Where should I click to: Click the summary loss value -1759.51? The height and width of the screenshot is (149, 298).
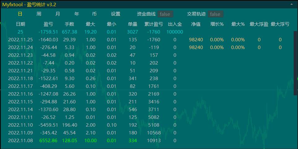(48, 32)
